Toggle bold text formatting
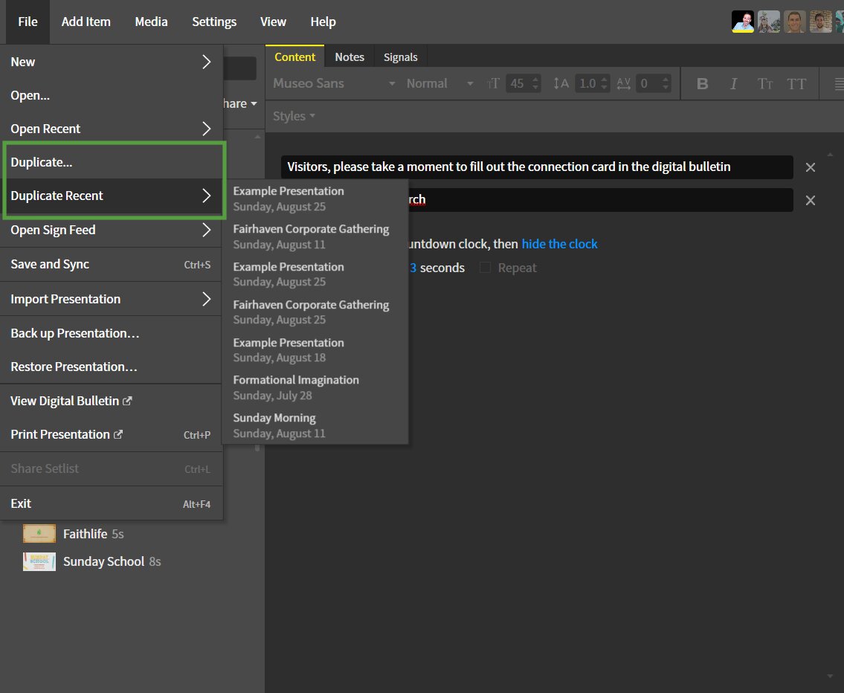Screen dimensions: 844x693 tap(702, 84)
